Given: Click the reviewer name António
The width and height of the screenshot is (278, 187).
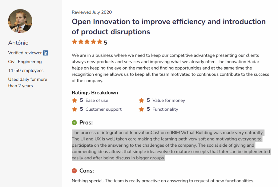Looking at the screenshot, I should pos(18,43).
